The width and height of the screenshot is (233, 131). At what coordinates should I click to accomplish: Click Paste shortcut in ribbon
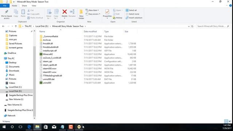[35, 18]
